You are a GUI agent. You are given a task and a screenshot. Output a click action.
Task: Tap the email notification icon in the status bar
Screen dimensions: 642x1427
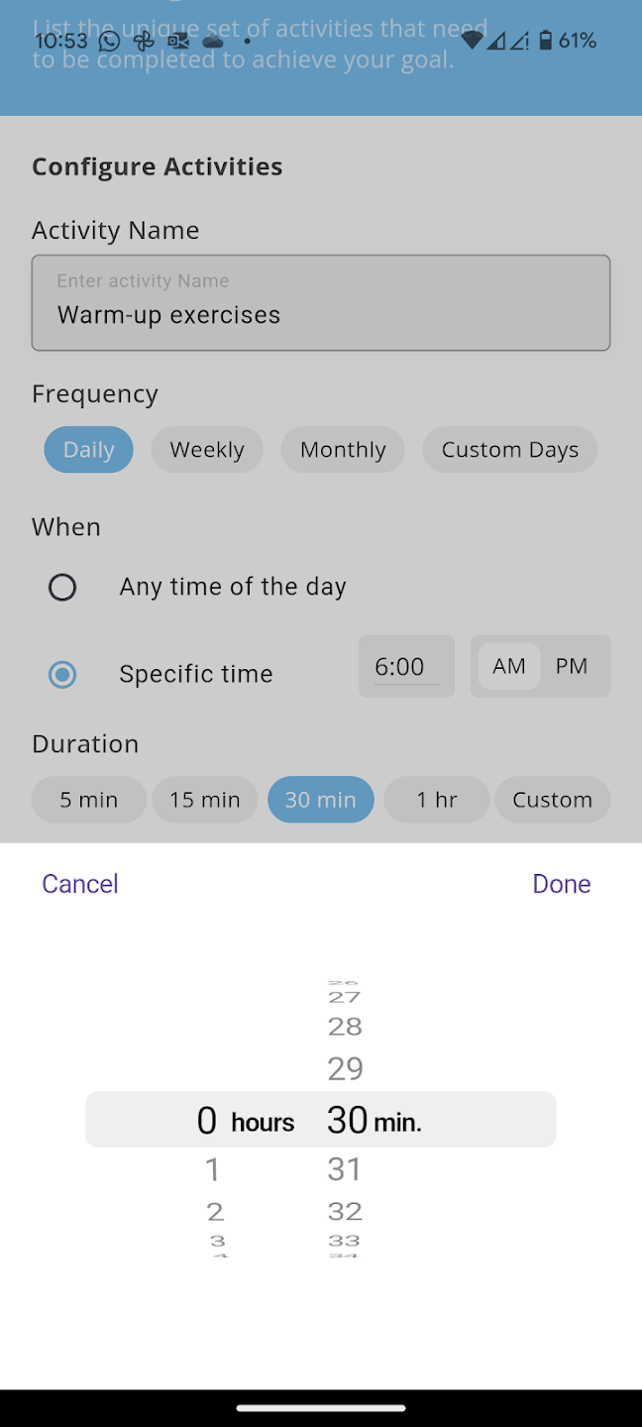click(178, 42)
